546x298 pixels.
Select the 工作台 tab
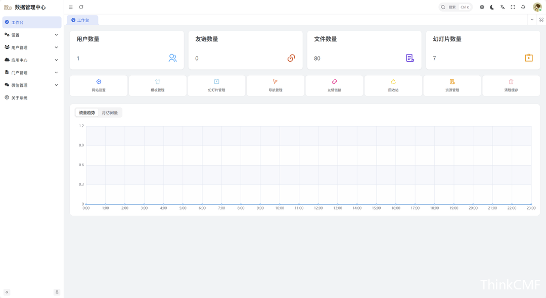(x=82, y=20)
